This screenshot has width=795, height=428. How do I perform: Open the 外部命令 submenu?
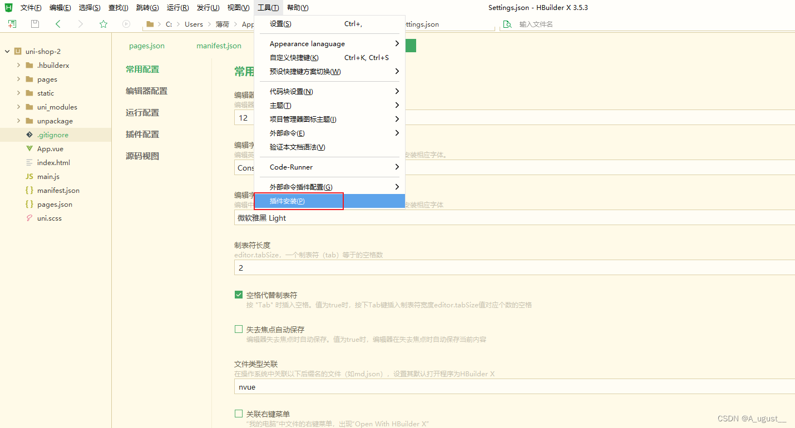[329, 133]
